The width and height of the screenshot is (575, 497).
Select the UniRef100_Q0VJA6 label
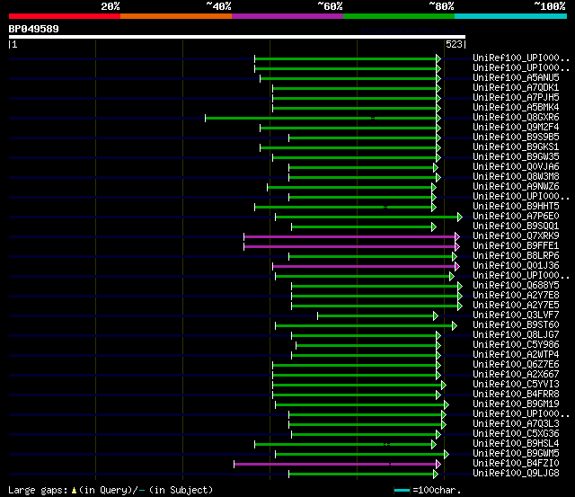click(516, 167)
